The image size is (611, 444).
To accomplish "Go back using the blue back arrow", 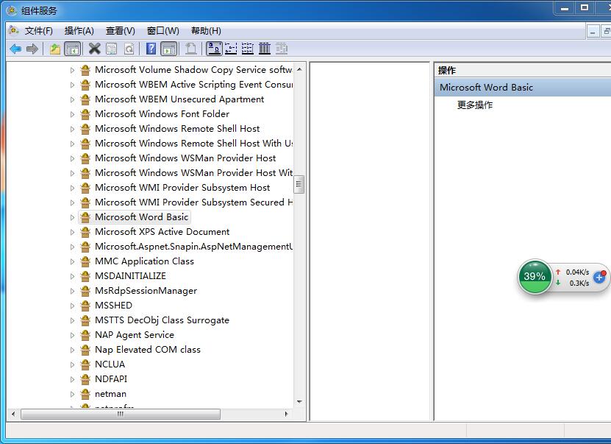I will pos(15,49).
